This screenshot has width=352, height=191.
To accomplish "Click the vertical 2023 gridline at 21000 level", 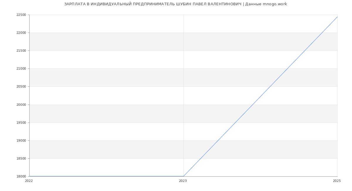I will (183, 68).
